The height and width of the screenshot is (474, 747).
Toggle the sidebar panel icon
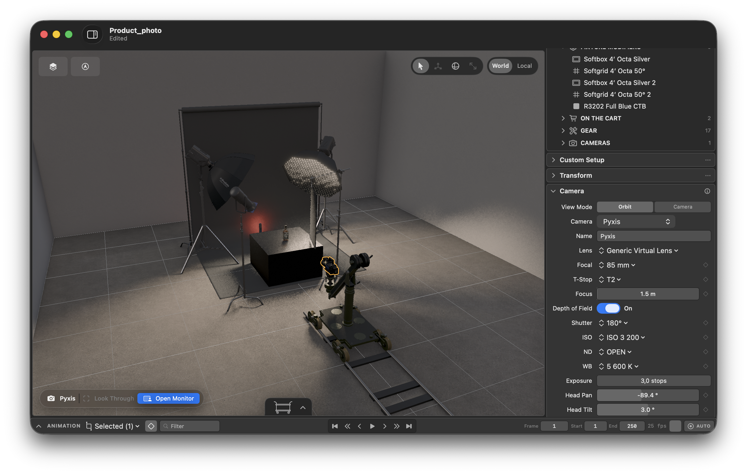(x=93, y=34)
